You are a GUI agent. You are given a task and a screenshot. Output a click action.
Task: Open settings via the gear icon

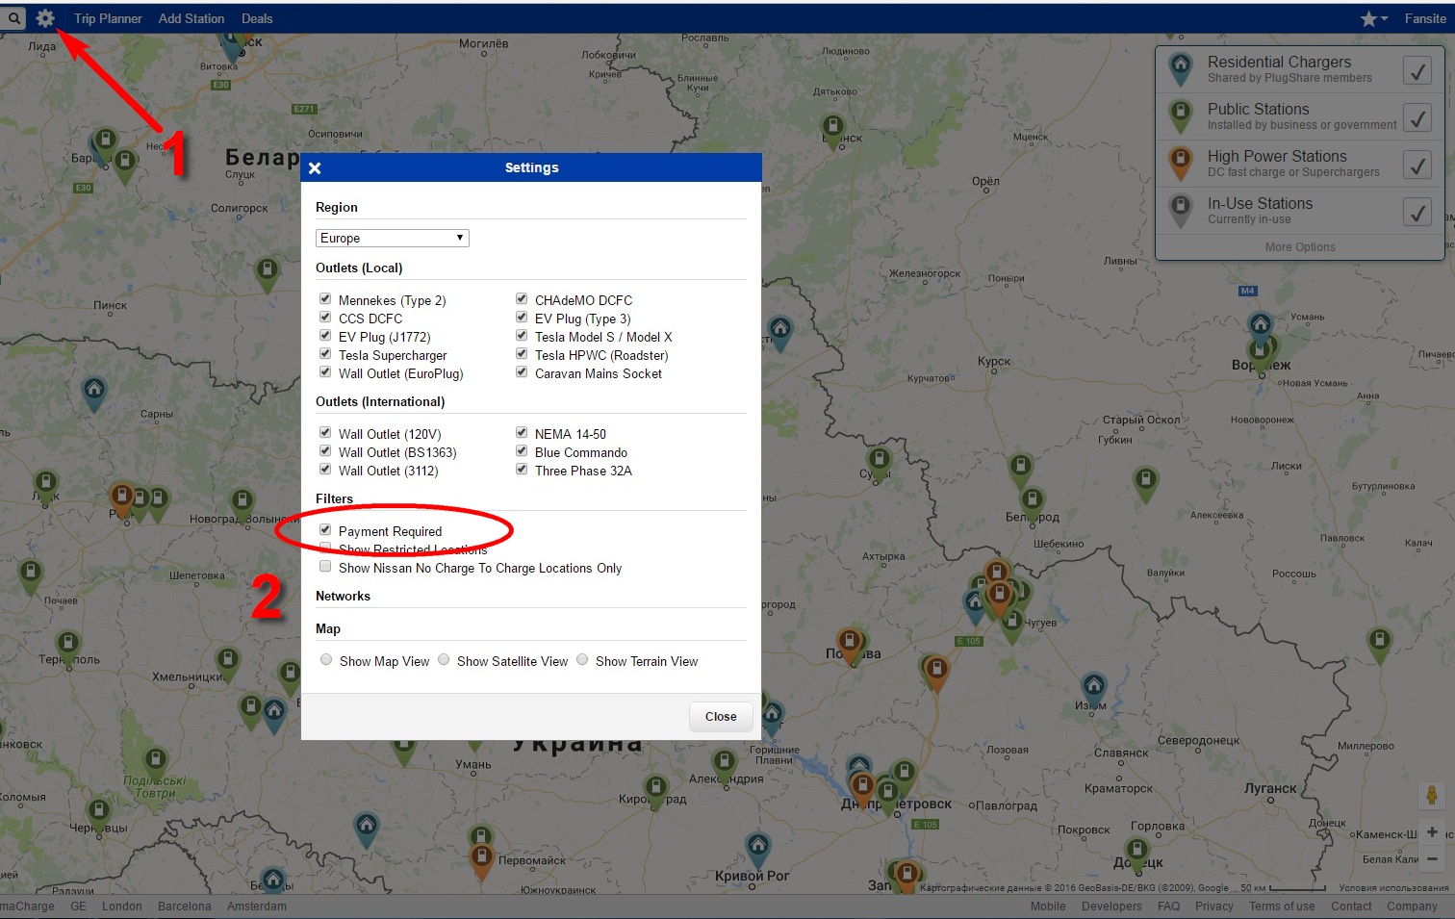click(45, 18)
